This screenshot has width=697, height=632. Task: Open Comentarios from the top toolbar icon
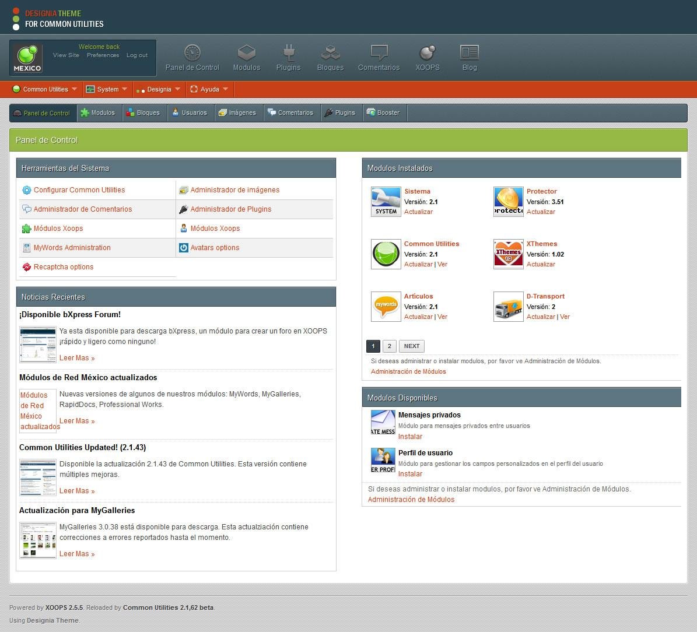(x=379, y=52)
